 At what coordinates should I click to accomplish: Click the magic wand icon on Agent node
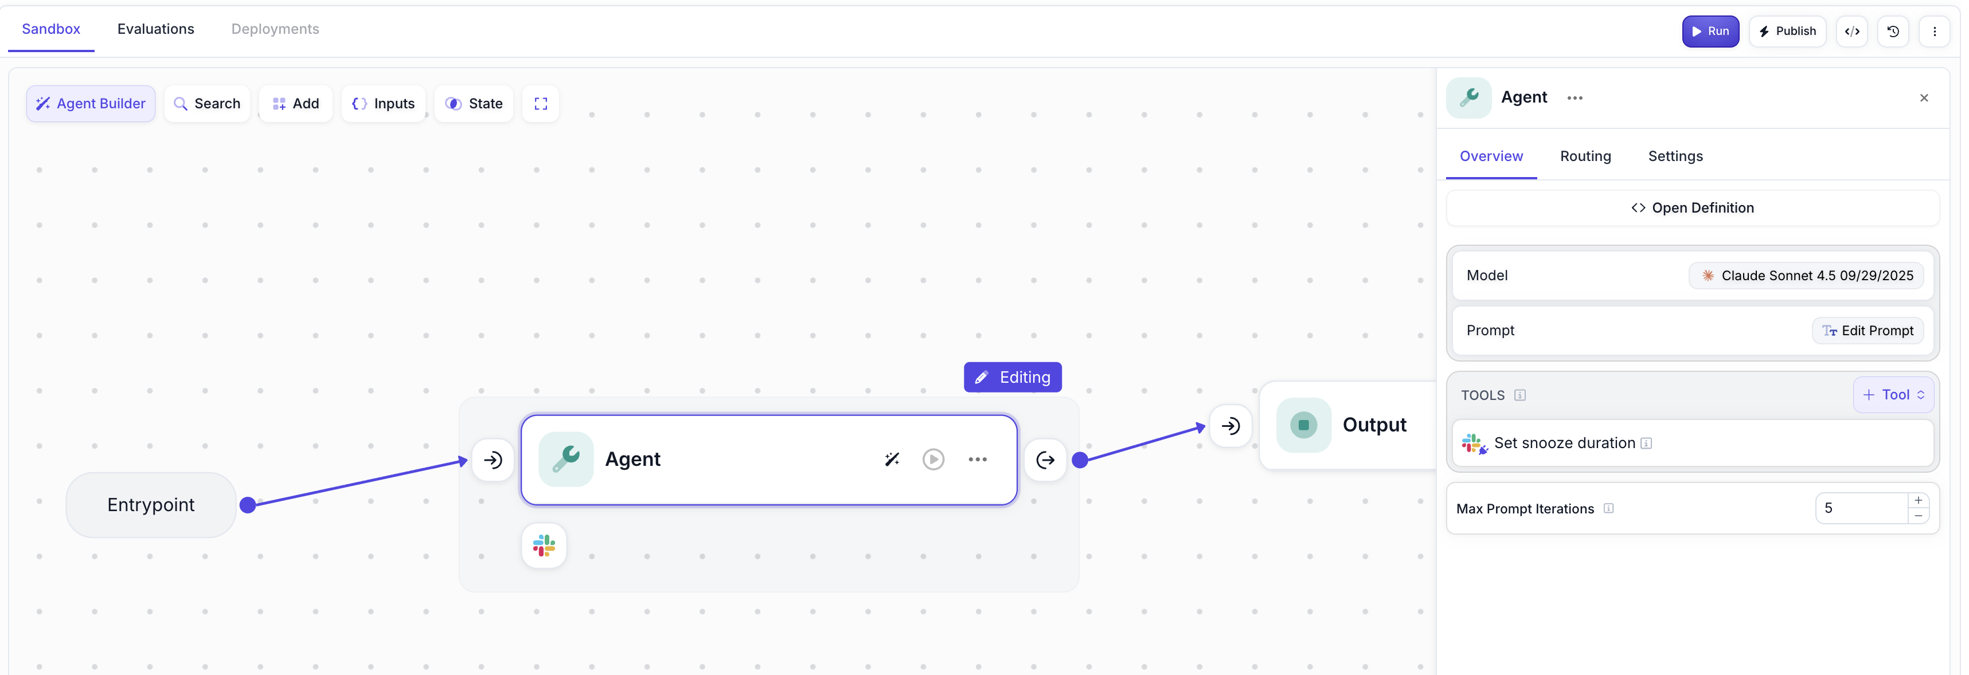click(x=891, y=459)
